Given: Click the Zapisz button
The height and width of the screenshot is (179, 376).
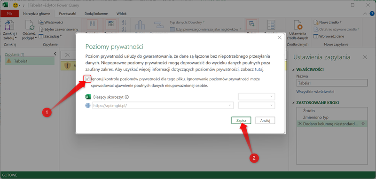Looking at the screenshot, I should pyautogui.click(x=241, y=121).
